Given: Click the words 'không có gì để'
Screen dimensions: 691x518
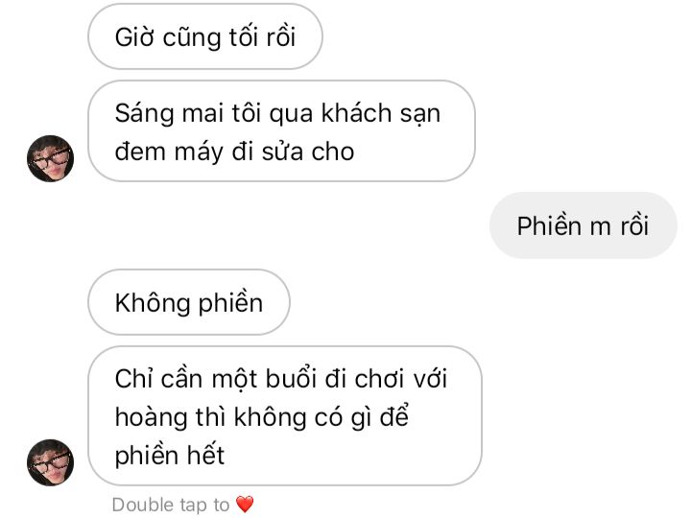Looking at the screenshot, I should [x=322, y=417].
